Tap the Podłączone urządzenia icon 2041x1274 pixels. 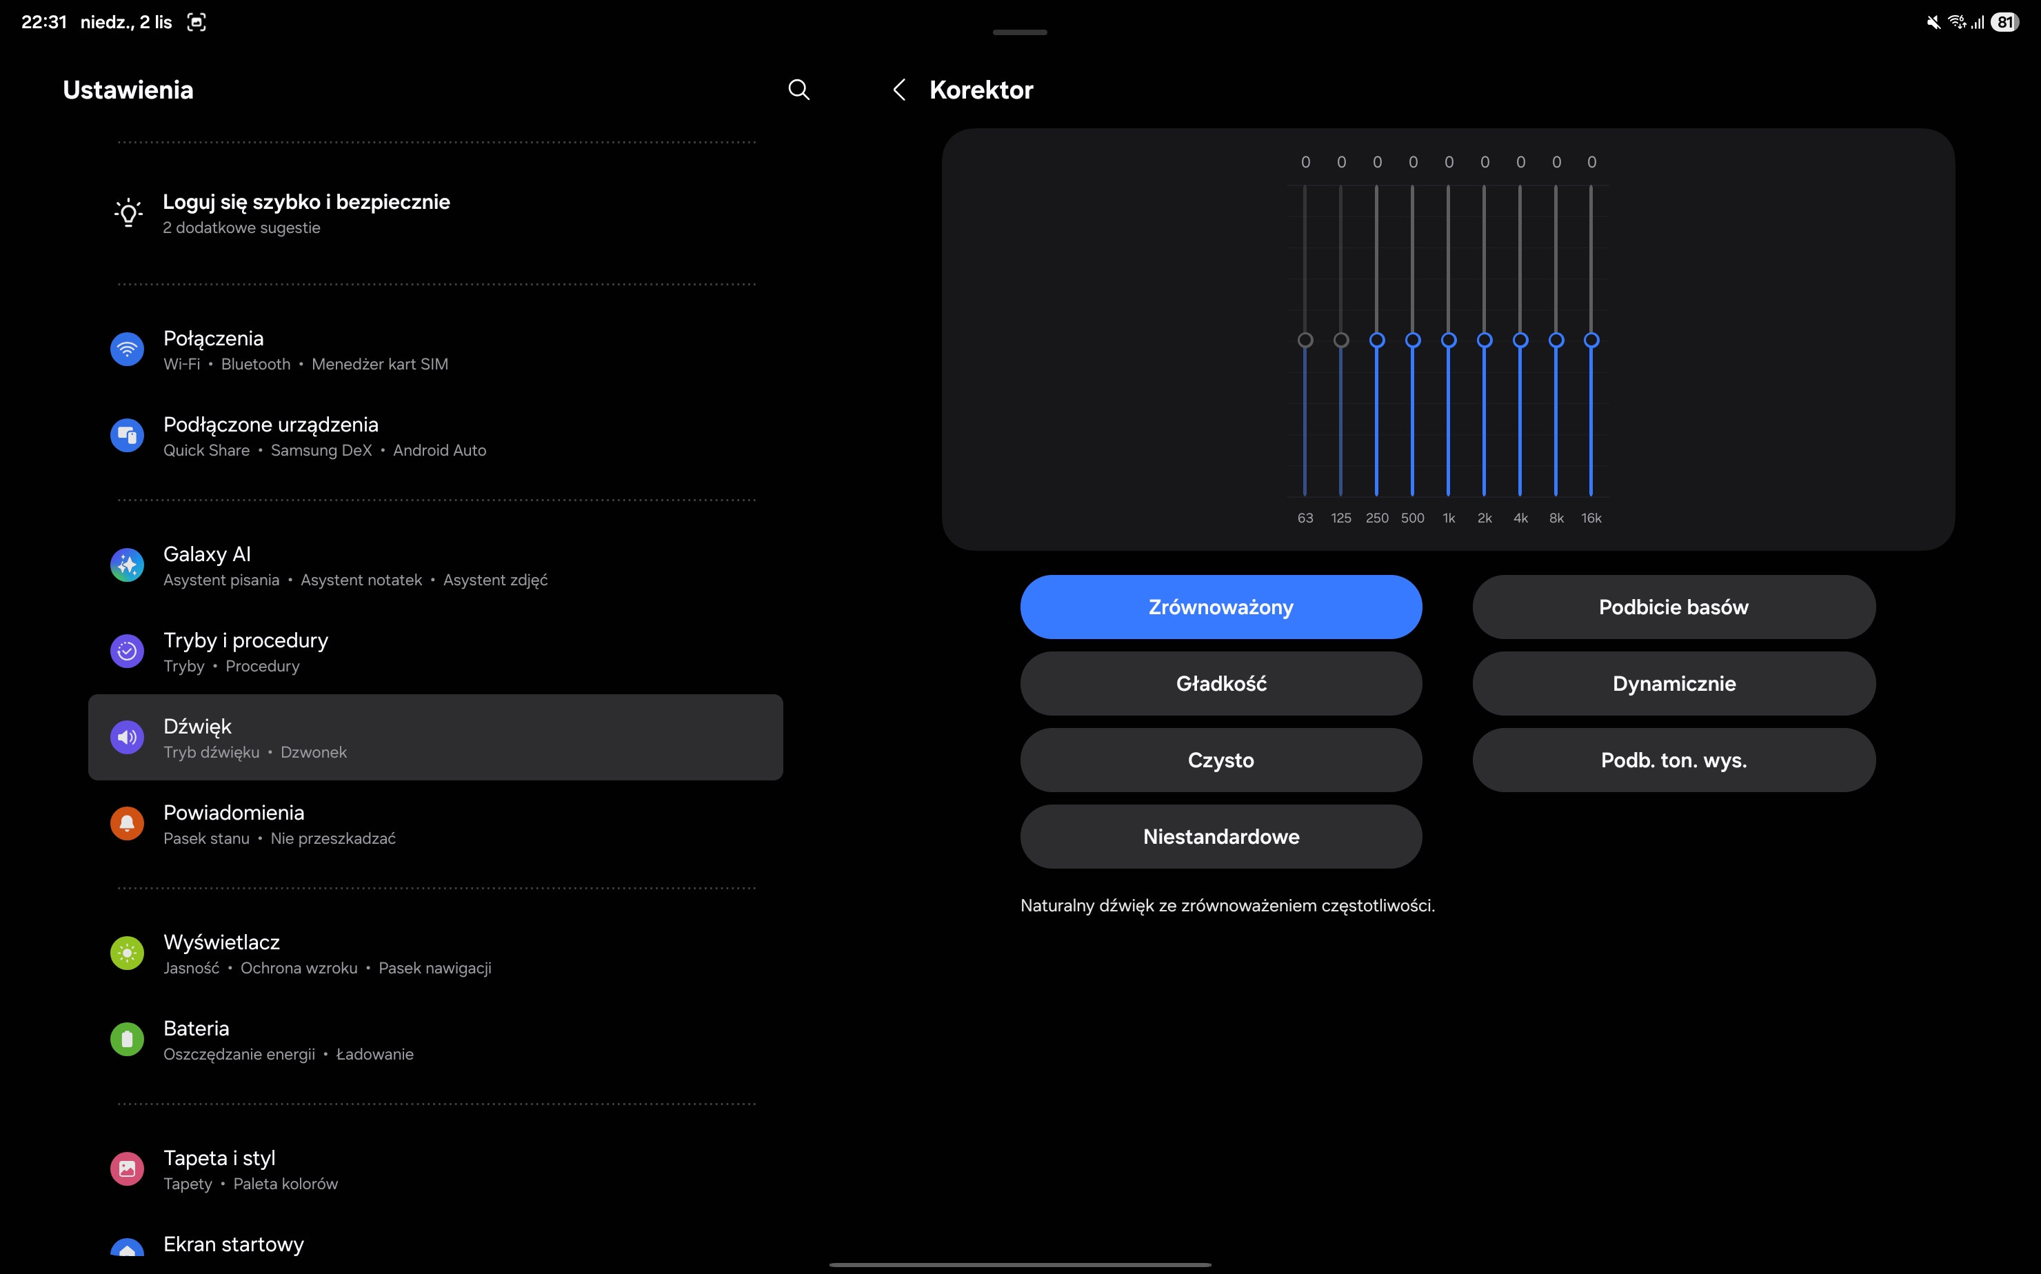[128, 436]
